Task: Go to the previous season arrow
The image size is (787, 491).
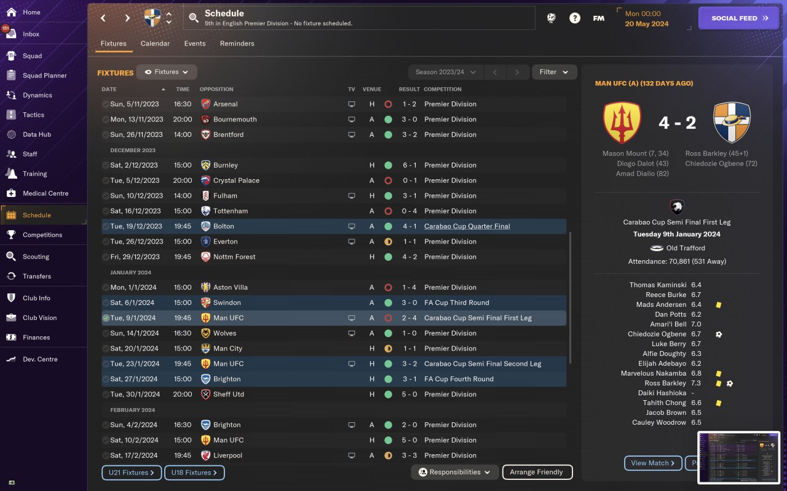Action: click(495, 72)
